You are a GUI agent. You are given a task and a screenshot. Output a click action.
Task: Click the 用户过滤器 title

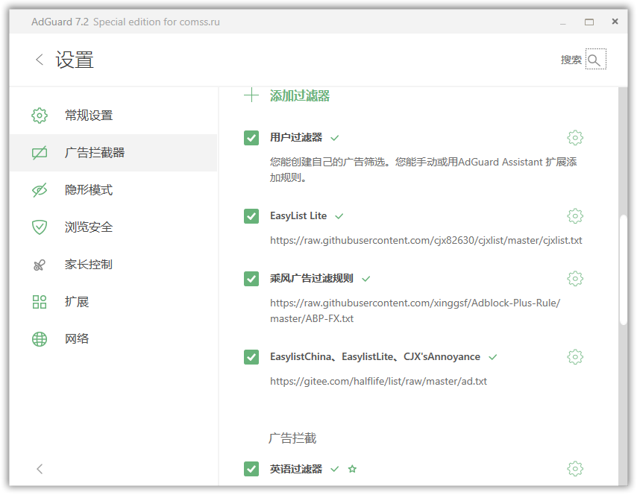296,138
